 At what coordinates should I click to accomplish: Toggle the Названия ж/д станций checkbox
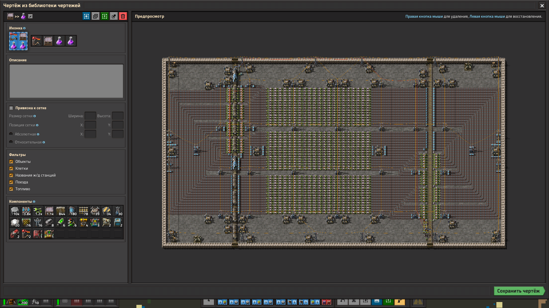11,175
